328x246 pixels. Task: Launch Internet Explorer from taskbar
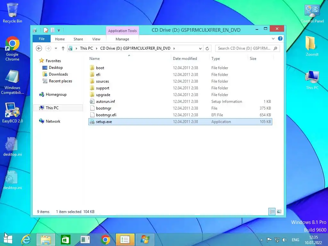[26, 240]
